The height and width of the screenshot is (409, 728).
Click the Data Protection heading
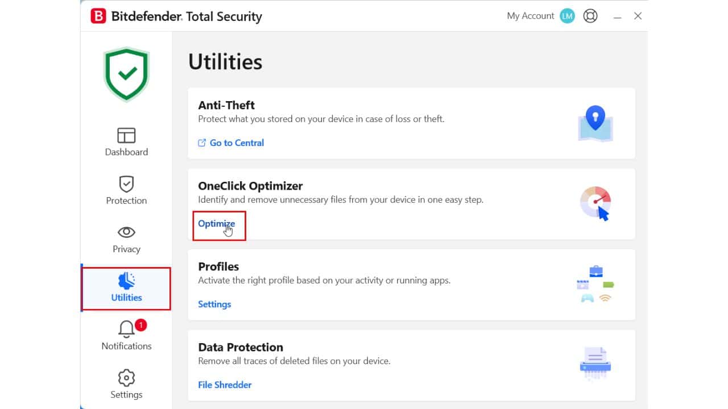241,347
